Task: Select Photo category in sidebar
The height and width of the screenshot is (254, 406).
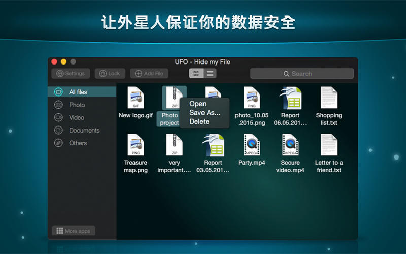Action: tap(82, 105)
